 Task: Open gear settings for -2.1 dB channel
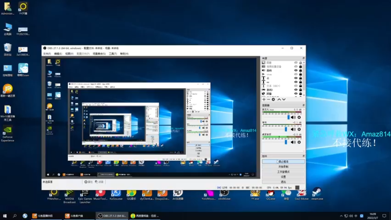(x=299, y=129)
